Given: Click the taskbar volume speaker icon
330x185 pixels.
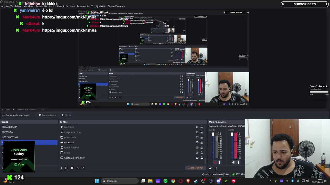Looking at the screenshot, I should point(308,181).
